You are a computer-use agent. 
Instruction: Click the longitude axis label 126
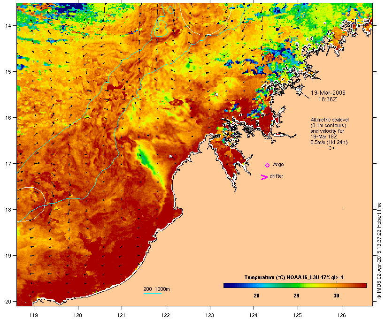[x=342, y=315]
